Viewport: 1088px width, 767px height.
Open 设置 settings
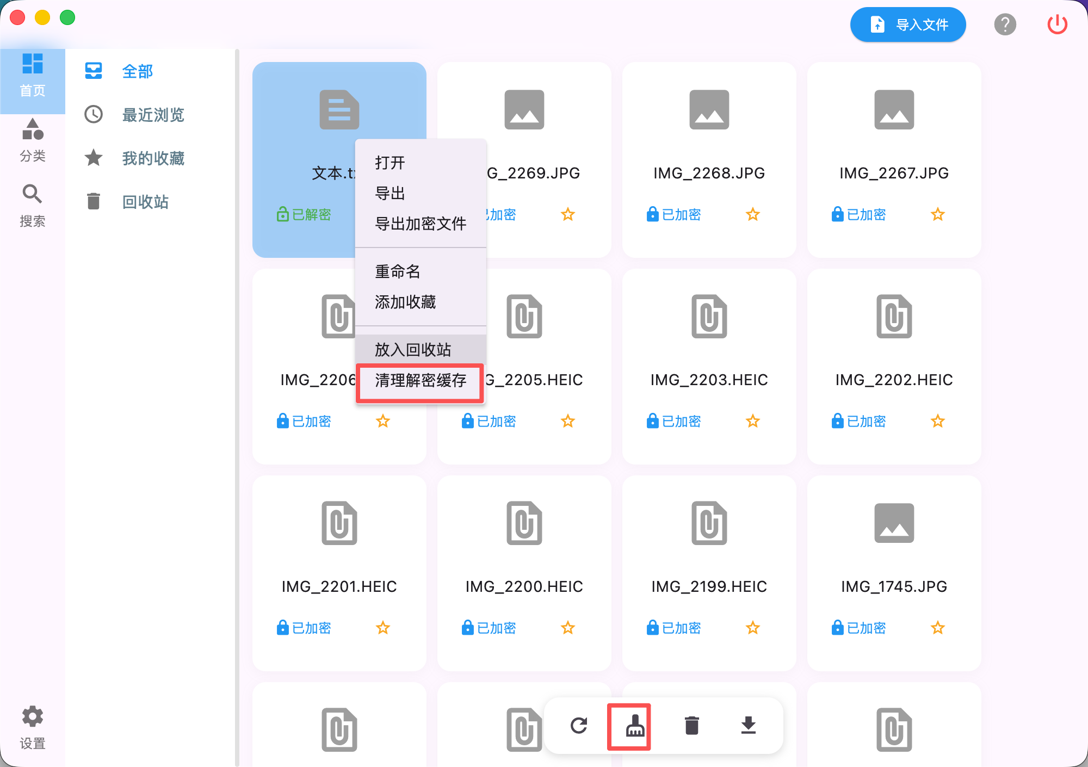pos(33,728)
